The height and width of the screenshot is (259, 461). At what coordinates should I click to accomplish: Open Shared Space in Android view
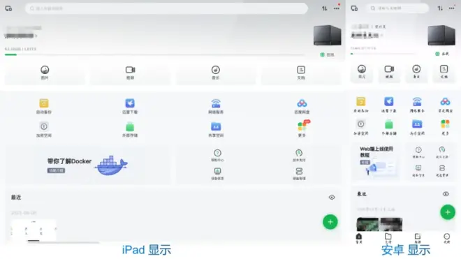417,127
